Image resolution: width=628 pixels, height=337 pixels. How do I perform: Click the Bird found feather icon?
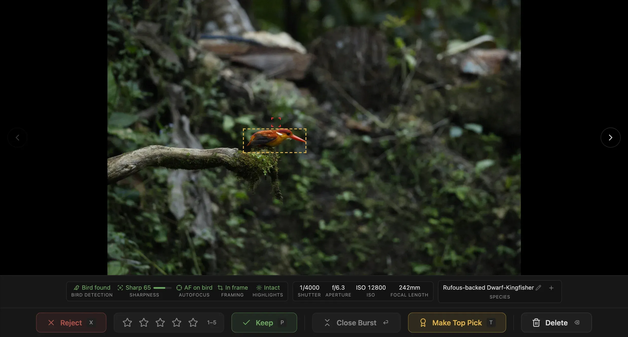pos(76,288)
